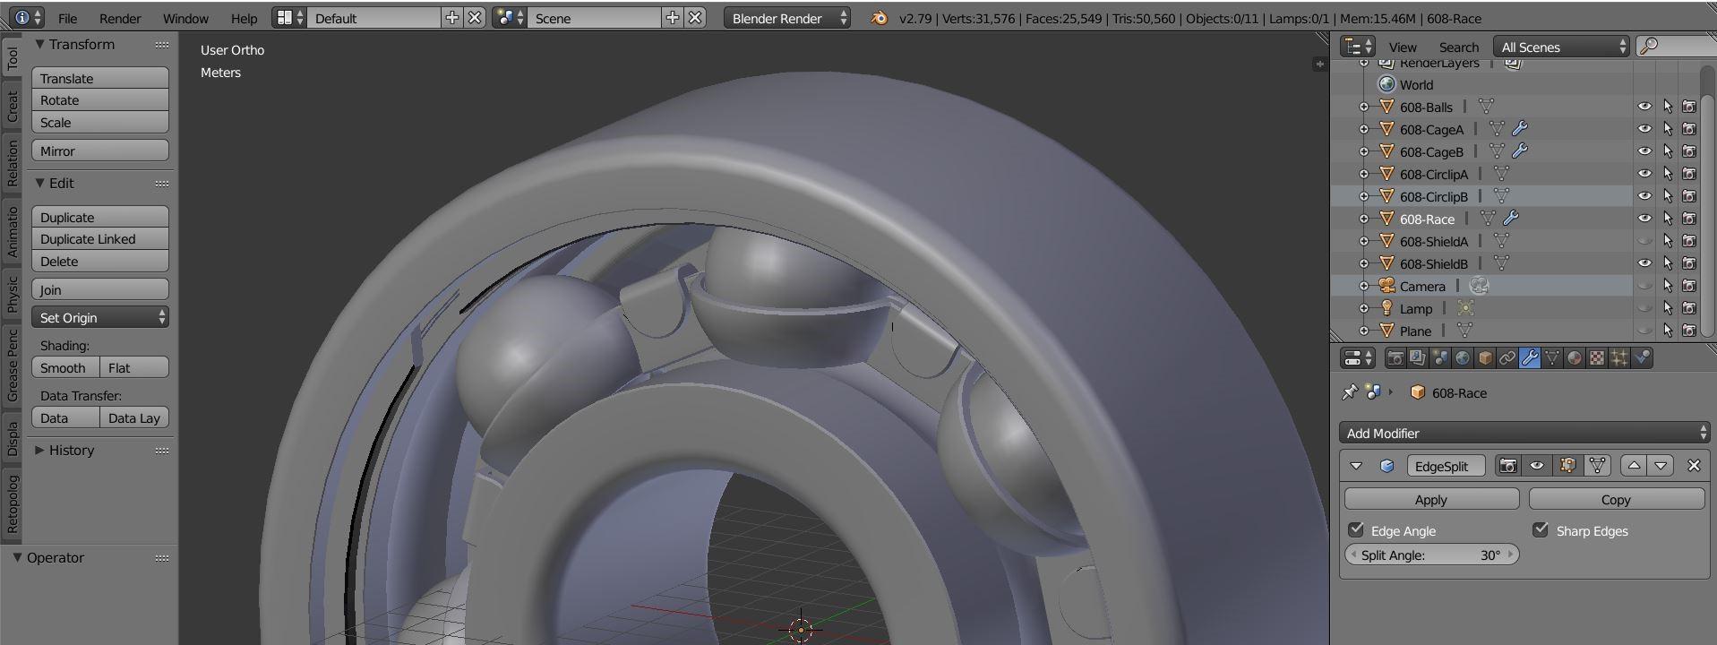
Task: Adjust the Split Angle 30° slider
Action: (x=1431, y=555)
